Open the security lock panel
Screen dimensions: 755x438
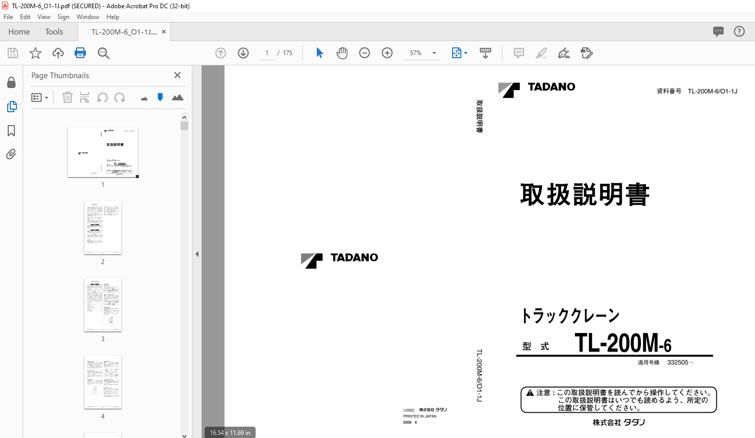tap(11, 82)
